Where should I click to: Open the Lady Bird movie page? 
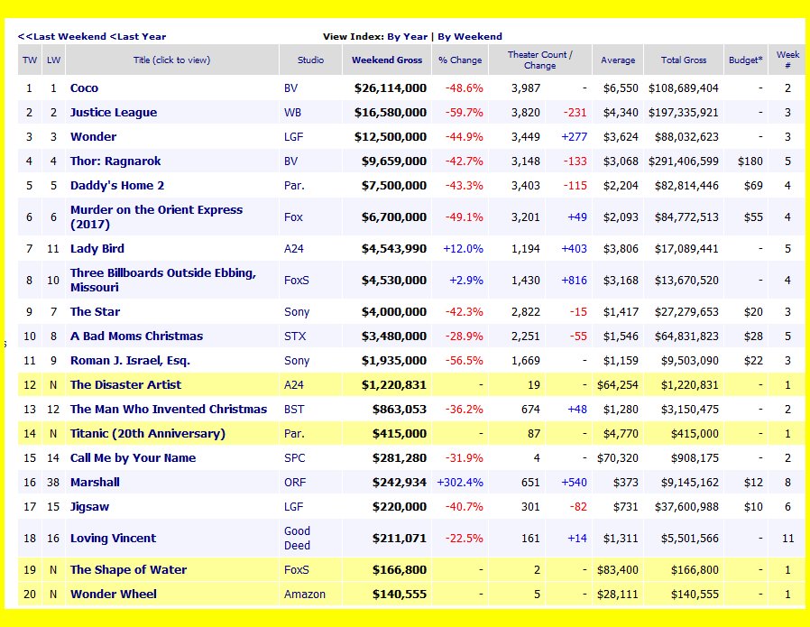97,248
